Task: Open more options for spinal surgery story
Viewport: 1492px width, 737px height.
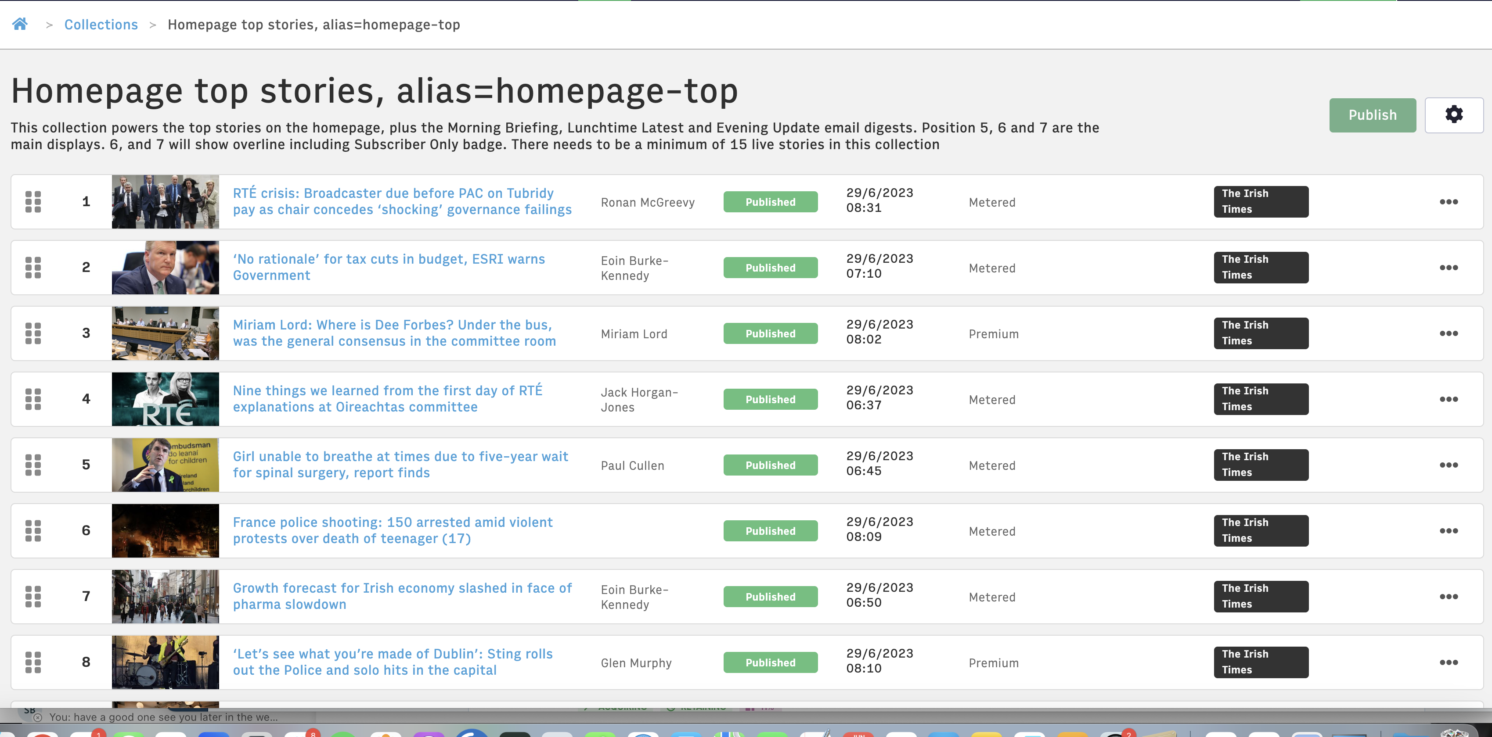Action: point(1449,465)
